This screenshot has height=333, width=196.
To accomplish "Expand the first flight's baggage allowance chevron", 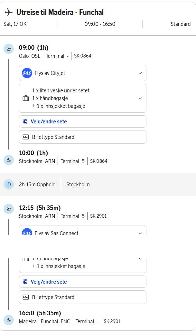I will coord(140,98).
